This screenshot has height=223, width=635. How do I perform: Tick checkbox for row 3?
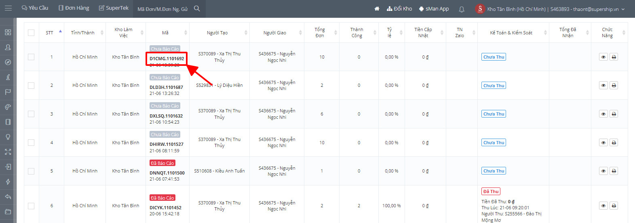click(31, 114)
